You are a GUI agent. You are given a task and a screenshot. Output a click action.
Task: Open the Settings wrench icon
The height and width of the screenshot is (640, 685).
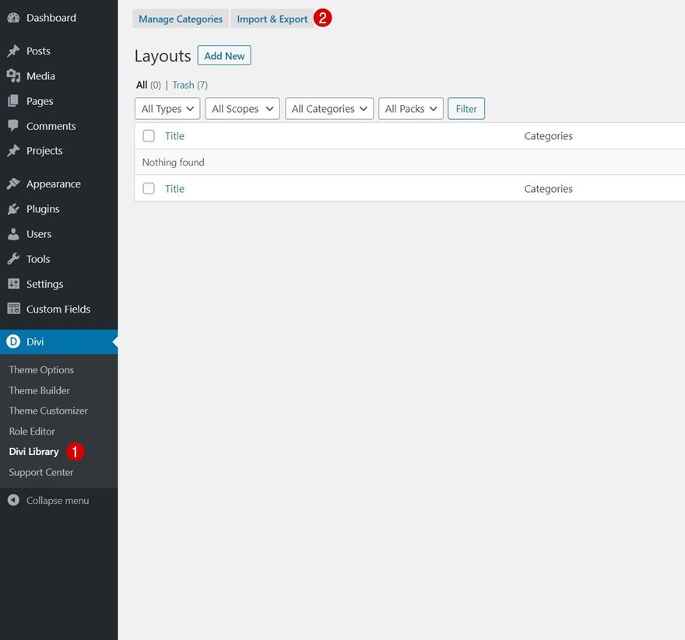(x=14, y=284)
